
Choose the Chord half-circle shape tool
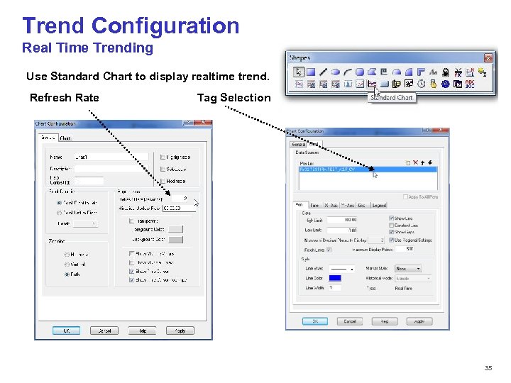point(396,72)
